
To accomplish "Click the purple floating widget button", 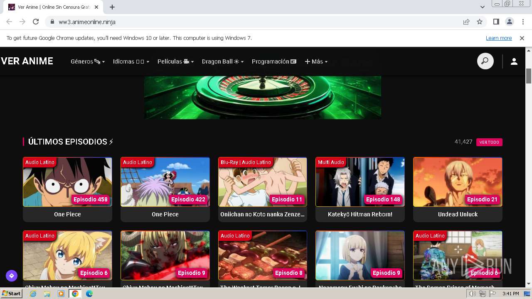I will coord(11,275).
